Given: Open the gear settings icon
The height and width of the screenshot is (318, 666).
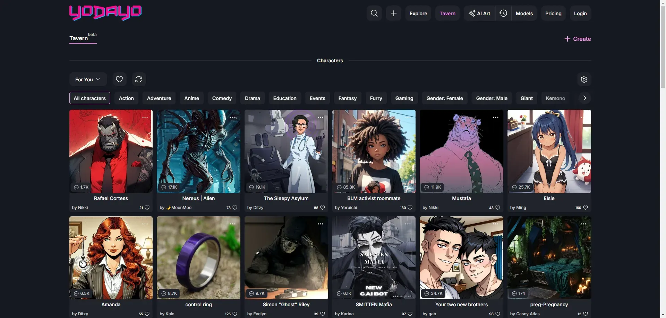Looking at the screenshot, I should tap(584, 80).
